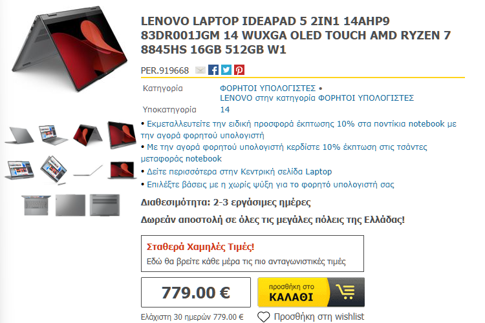This screenshot has width=485, height=323.
Task: Open ΦΟΡΗΤΟΙ ΥΠΟΛΟΓΙΣΤΕΣ category link
Action: [x=268, y=89]
